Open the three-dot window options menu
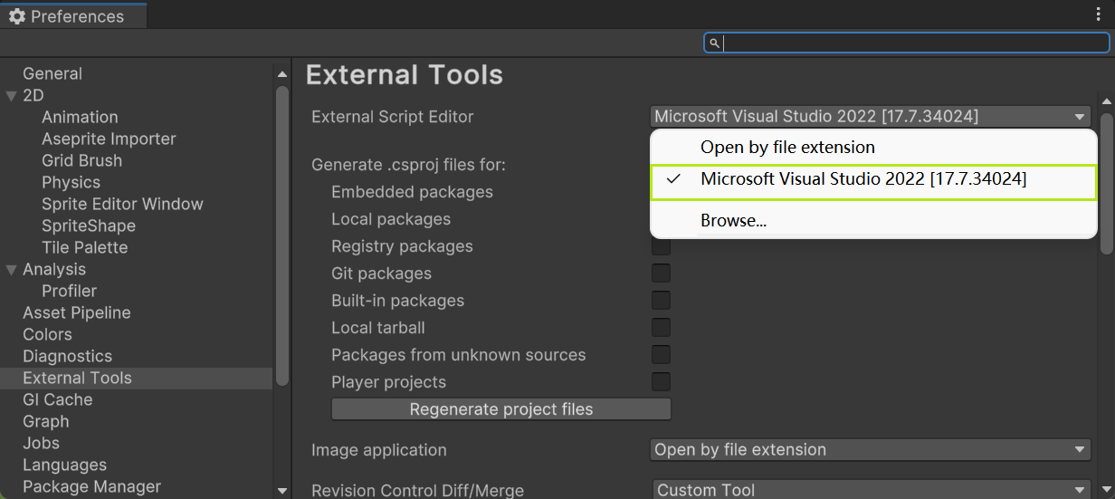This screenshot has height=499, width=1115. (x=1099, y=15)
